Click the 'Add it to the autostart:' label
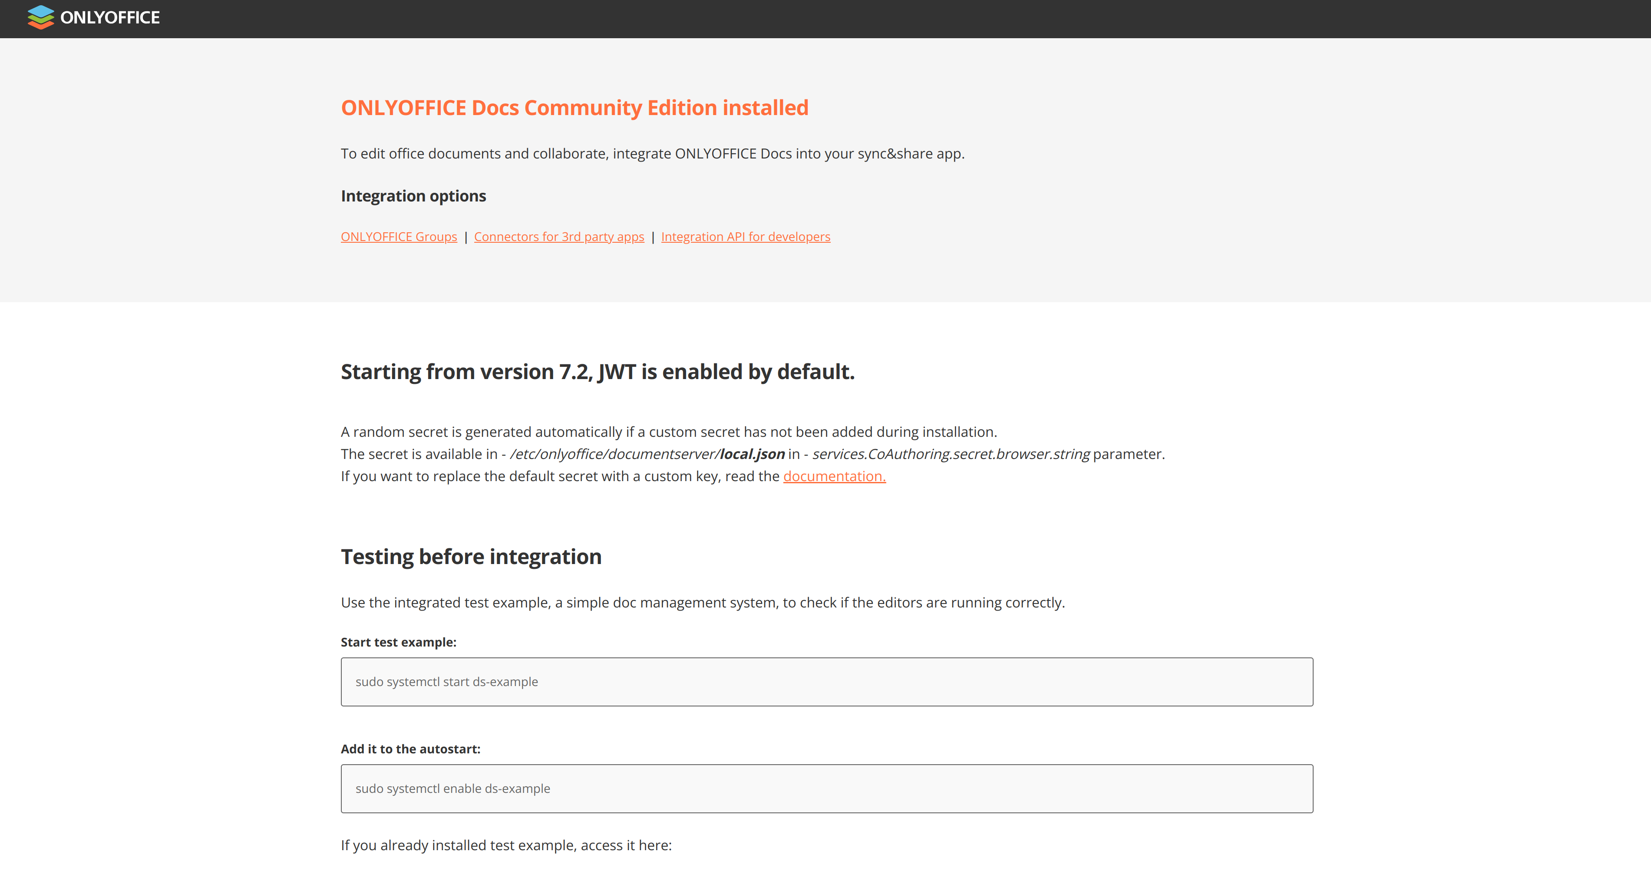The height and width of the screenshot is (891, 1651). pos(410,749)
